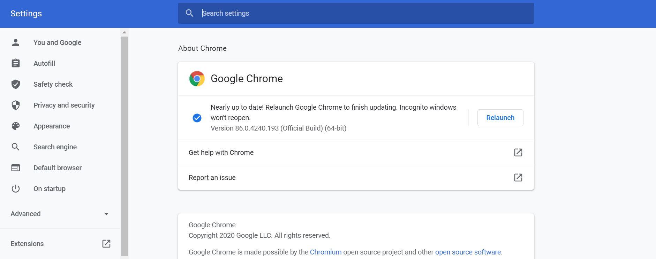Click the Relaunch button
The image size is (656, 259).
(x=500, y=118)
